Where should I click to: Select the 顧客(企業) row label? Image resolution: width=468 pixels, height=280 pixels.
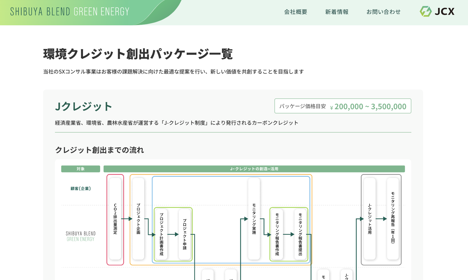coord(81,188)
